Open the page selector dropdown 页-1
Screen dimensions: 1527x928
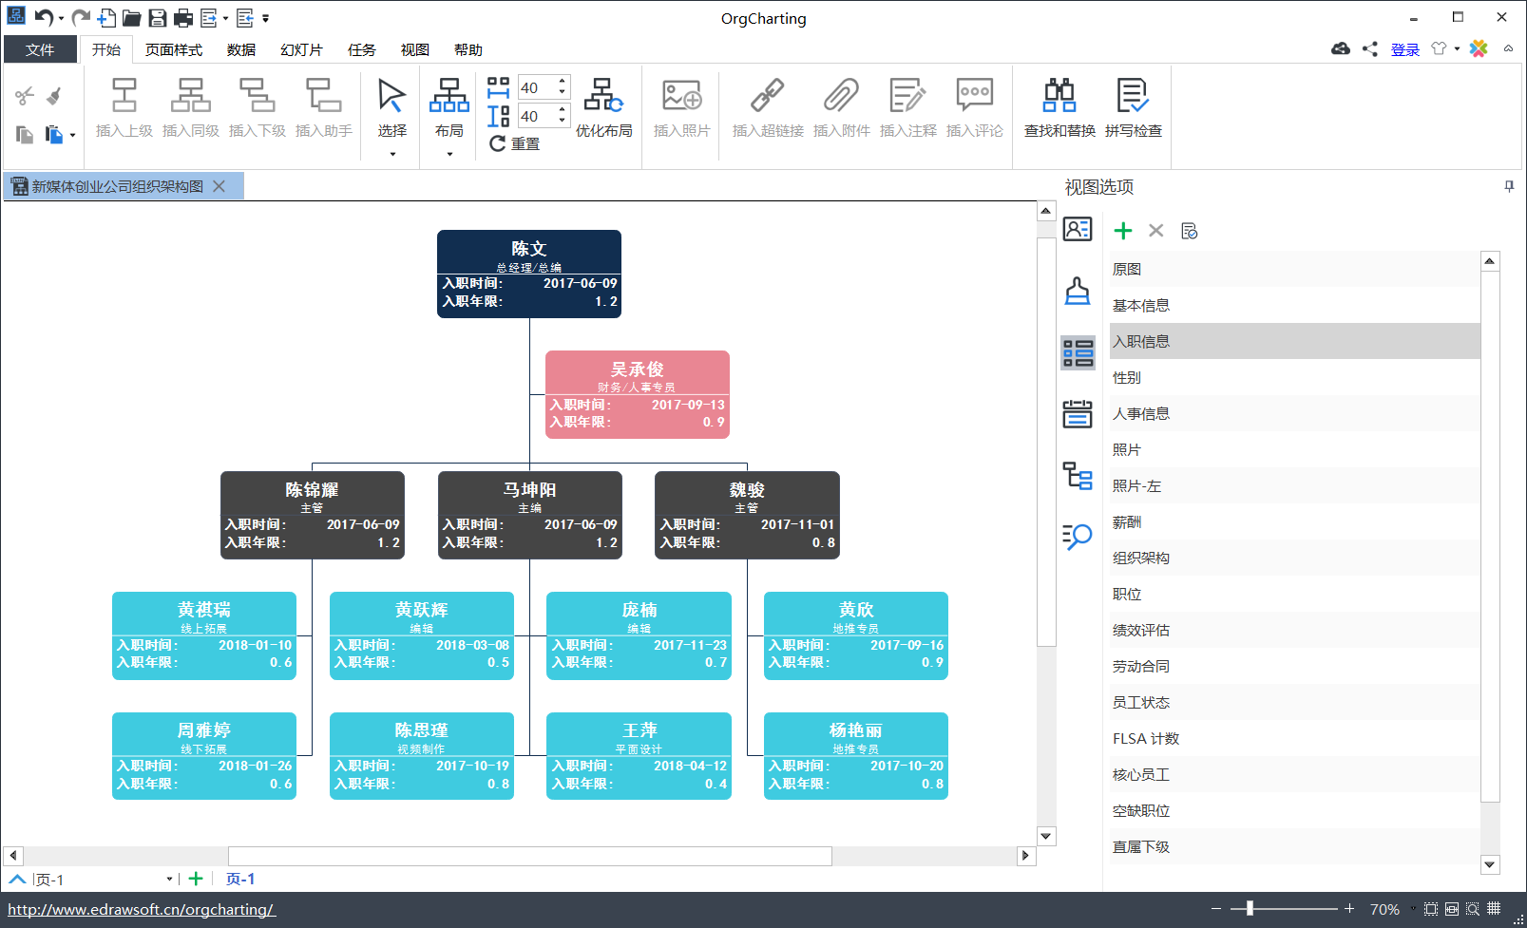coord(169,880)
